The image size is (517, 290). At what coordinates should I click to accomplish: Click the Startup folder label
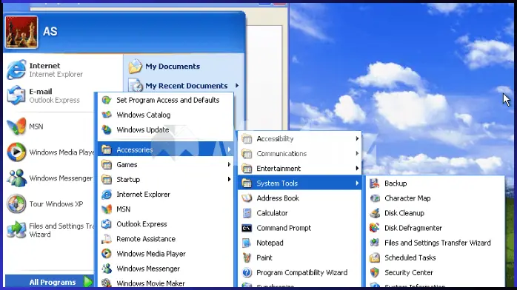pyautogui.click(x=128, y=179)
